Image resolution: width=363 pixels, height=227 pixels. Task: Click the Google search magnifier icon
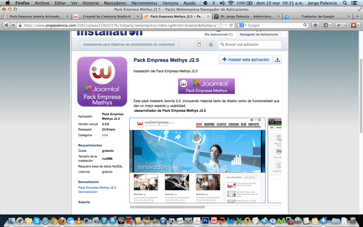(x=305, y=25)
